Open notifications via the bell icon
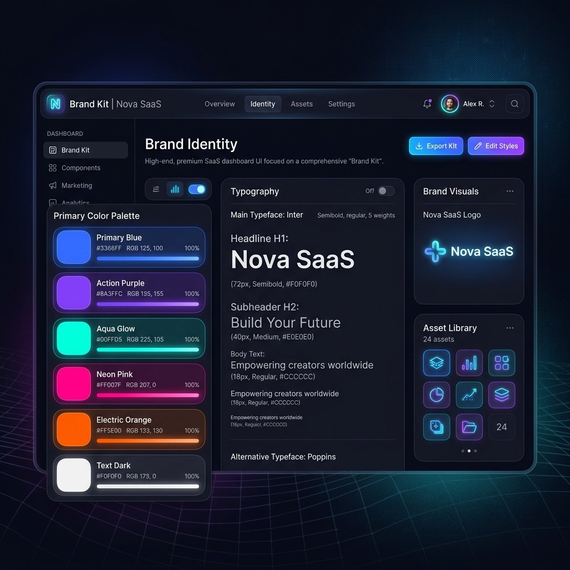This screenshot has height=570, width=570. [x=427, y=104]
